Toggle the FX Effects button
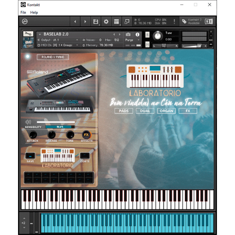Image resolution: width=235 pixels, height=235 pixels. (87, 135)
